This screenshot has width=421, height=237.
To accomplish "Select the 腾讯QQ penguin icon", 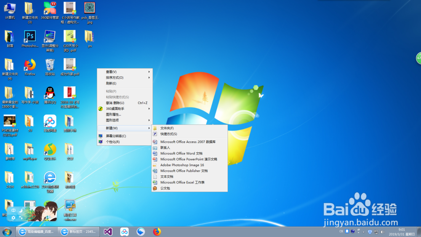I will tap(50, 96).
